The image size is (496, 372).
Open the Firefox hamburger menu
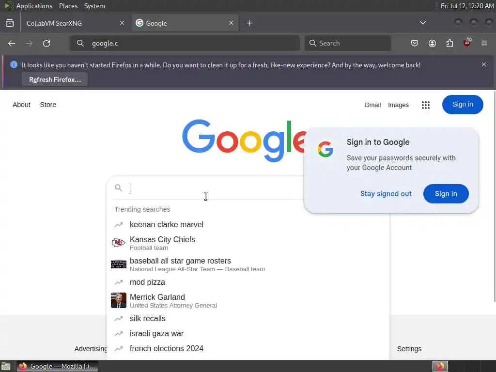pyautogui.click(x=484, y=43)
